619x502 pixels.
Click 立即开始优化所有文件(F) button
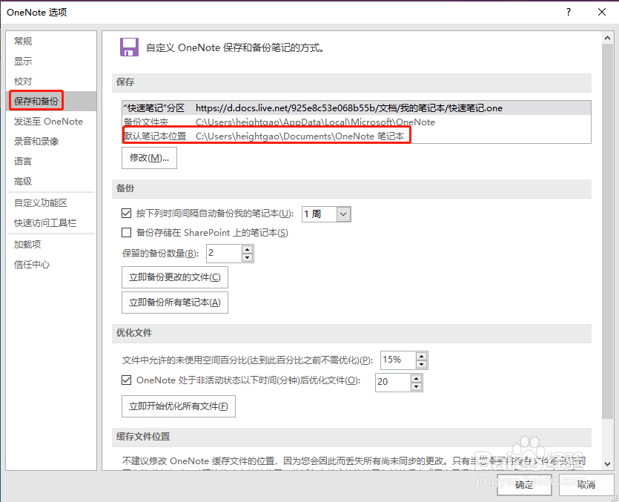179,406
